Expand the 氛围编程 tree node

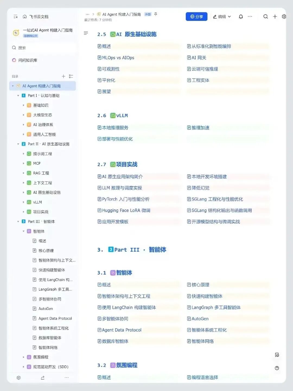click(x=23, y=357)
